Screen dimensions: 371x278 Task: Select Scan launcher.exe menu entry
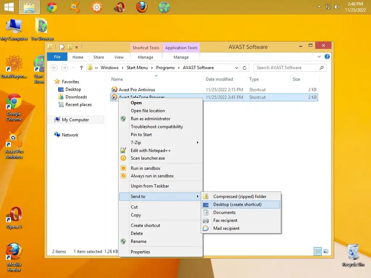(x=161, y=158)
